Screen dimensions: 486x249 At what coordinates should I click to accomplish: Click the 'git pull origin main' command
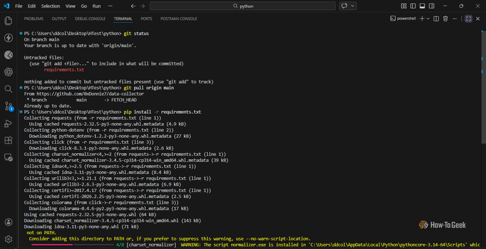tap(149, 88)
